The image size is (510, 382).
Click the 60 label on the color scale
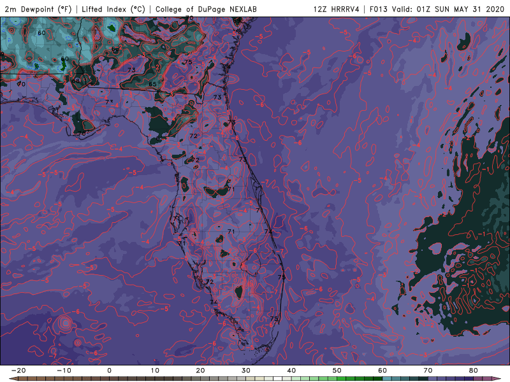pyautogui.click(x=382, y=371)
